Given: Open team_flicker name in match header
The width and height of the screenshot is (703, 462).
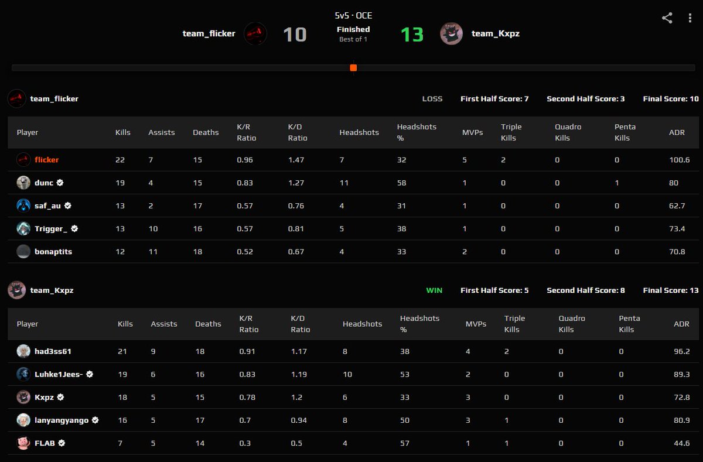Looking at the screenshot, I should click(x=209, y=33).
